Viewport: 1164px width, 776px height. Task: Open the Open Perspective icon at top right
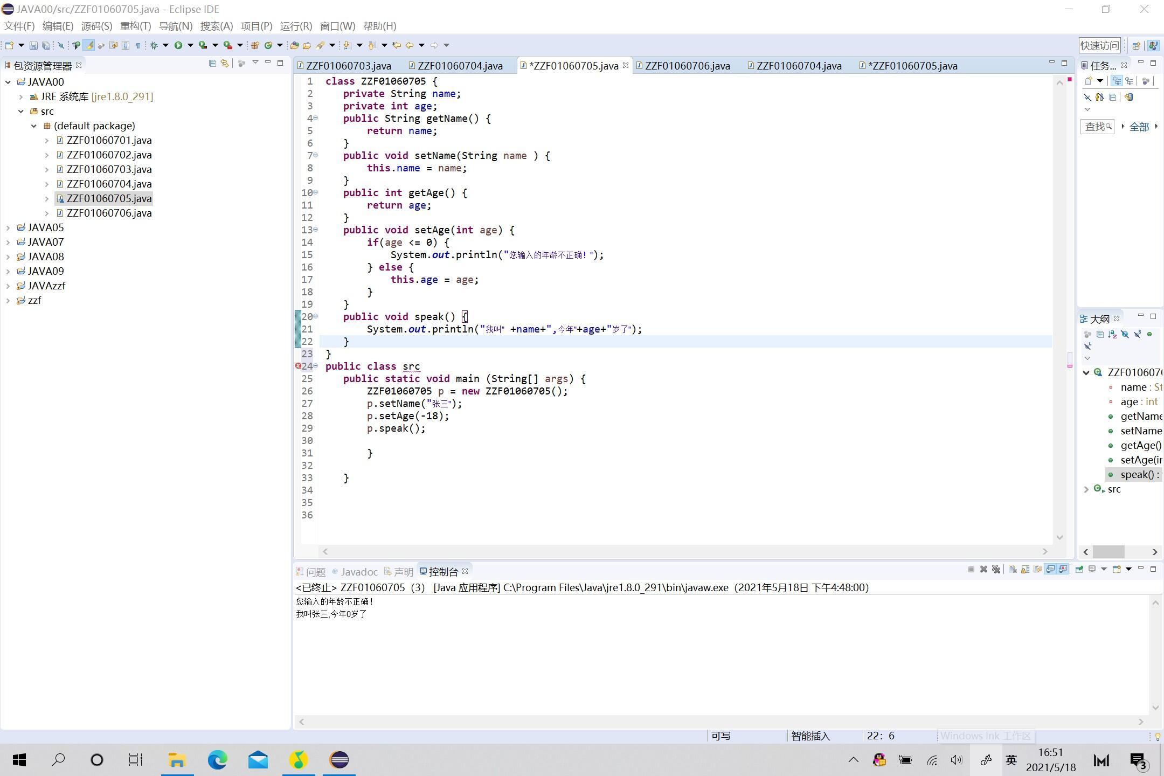pos(1136,45)
